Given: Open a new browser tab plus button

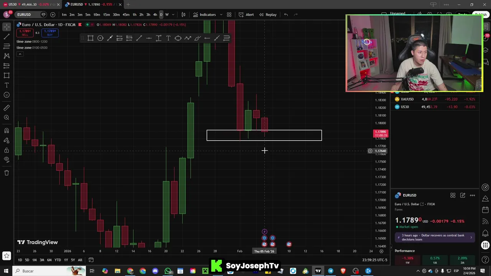Looking at the screenshot, I should (128, 5).
